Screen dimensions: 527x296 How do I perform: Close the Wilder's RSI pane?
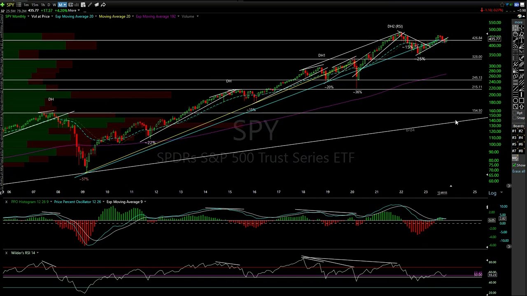[6, 253]
